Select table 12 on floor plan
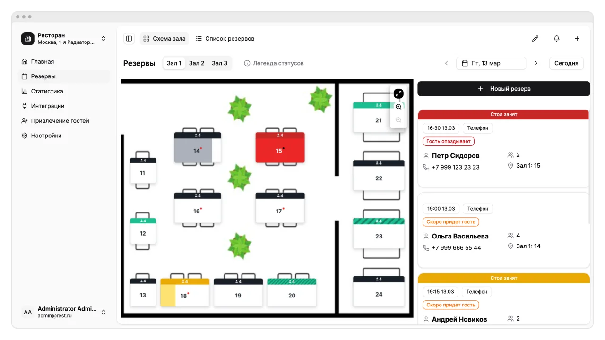 coord(143,231)
